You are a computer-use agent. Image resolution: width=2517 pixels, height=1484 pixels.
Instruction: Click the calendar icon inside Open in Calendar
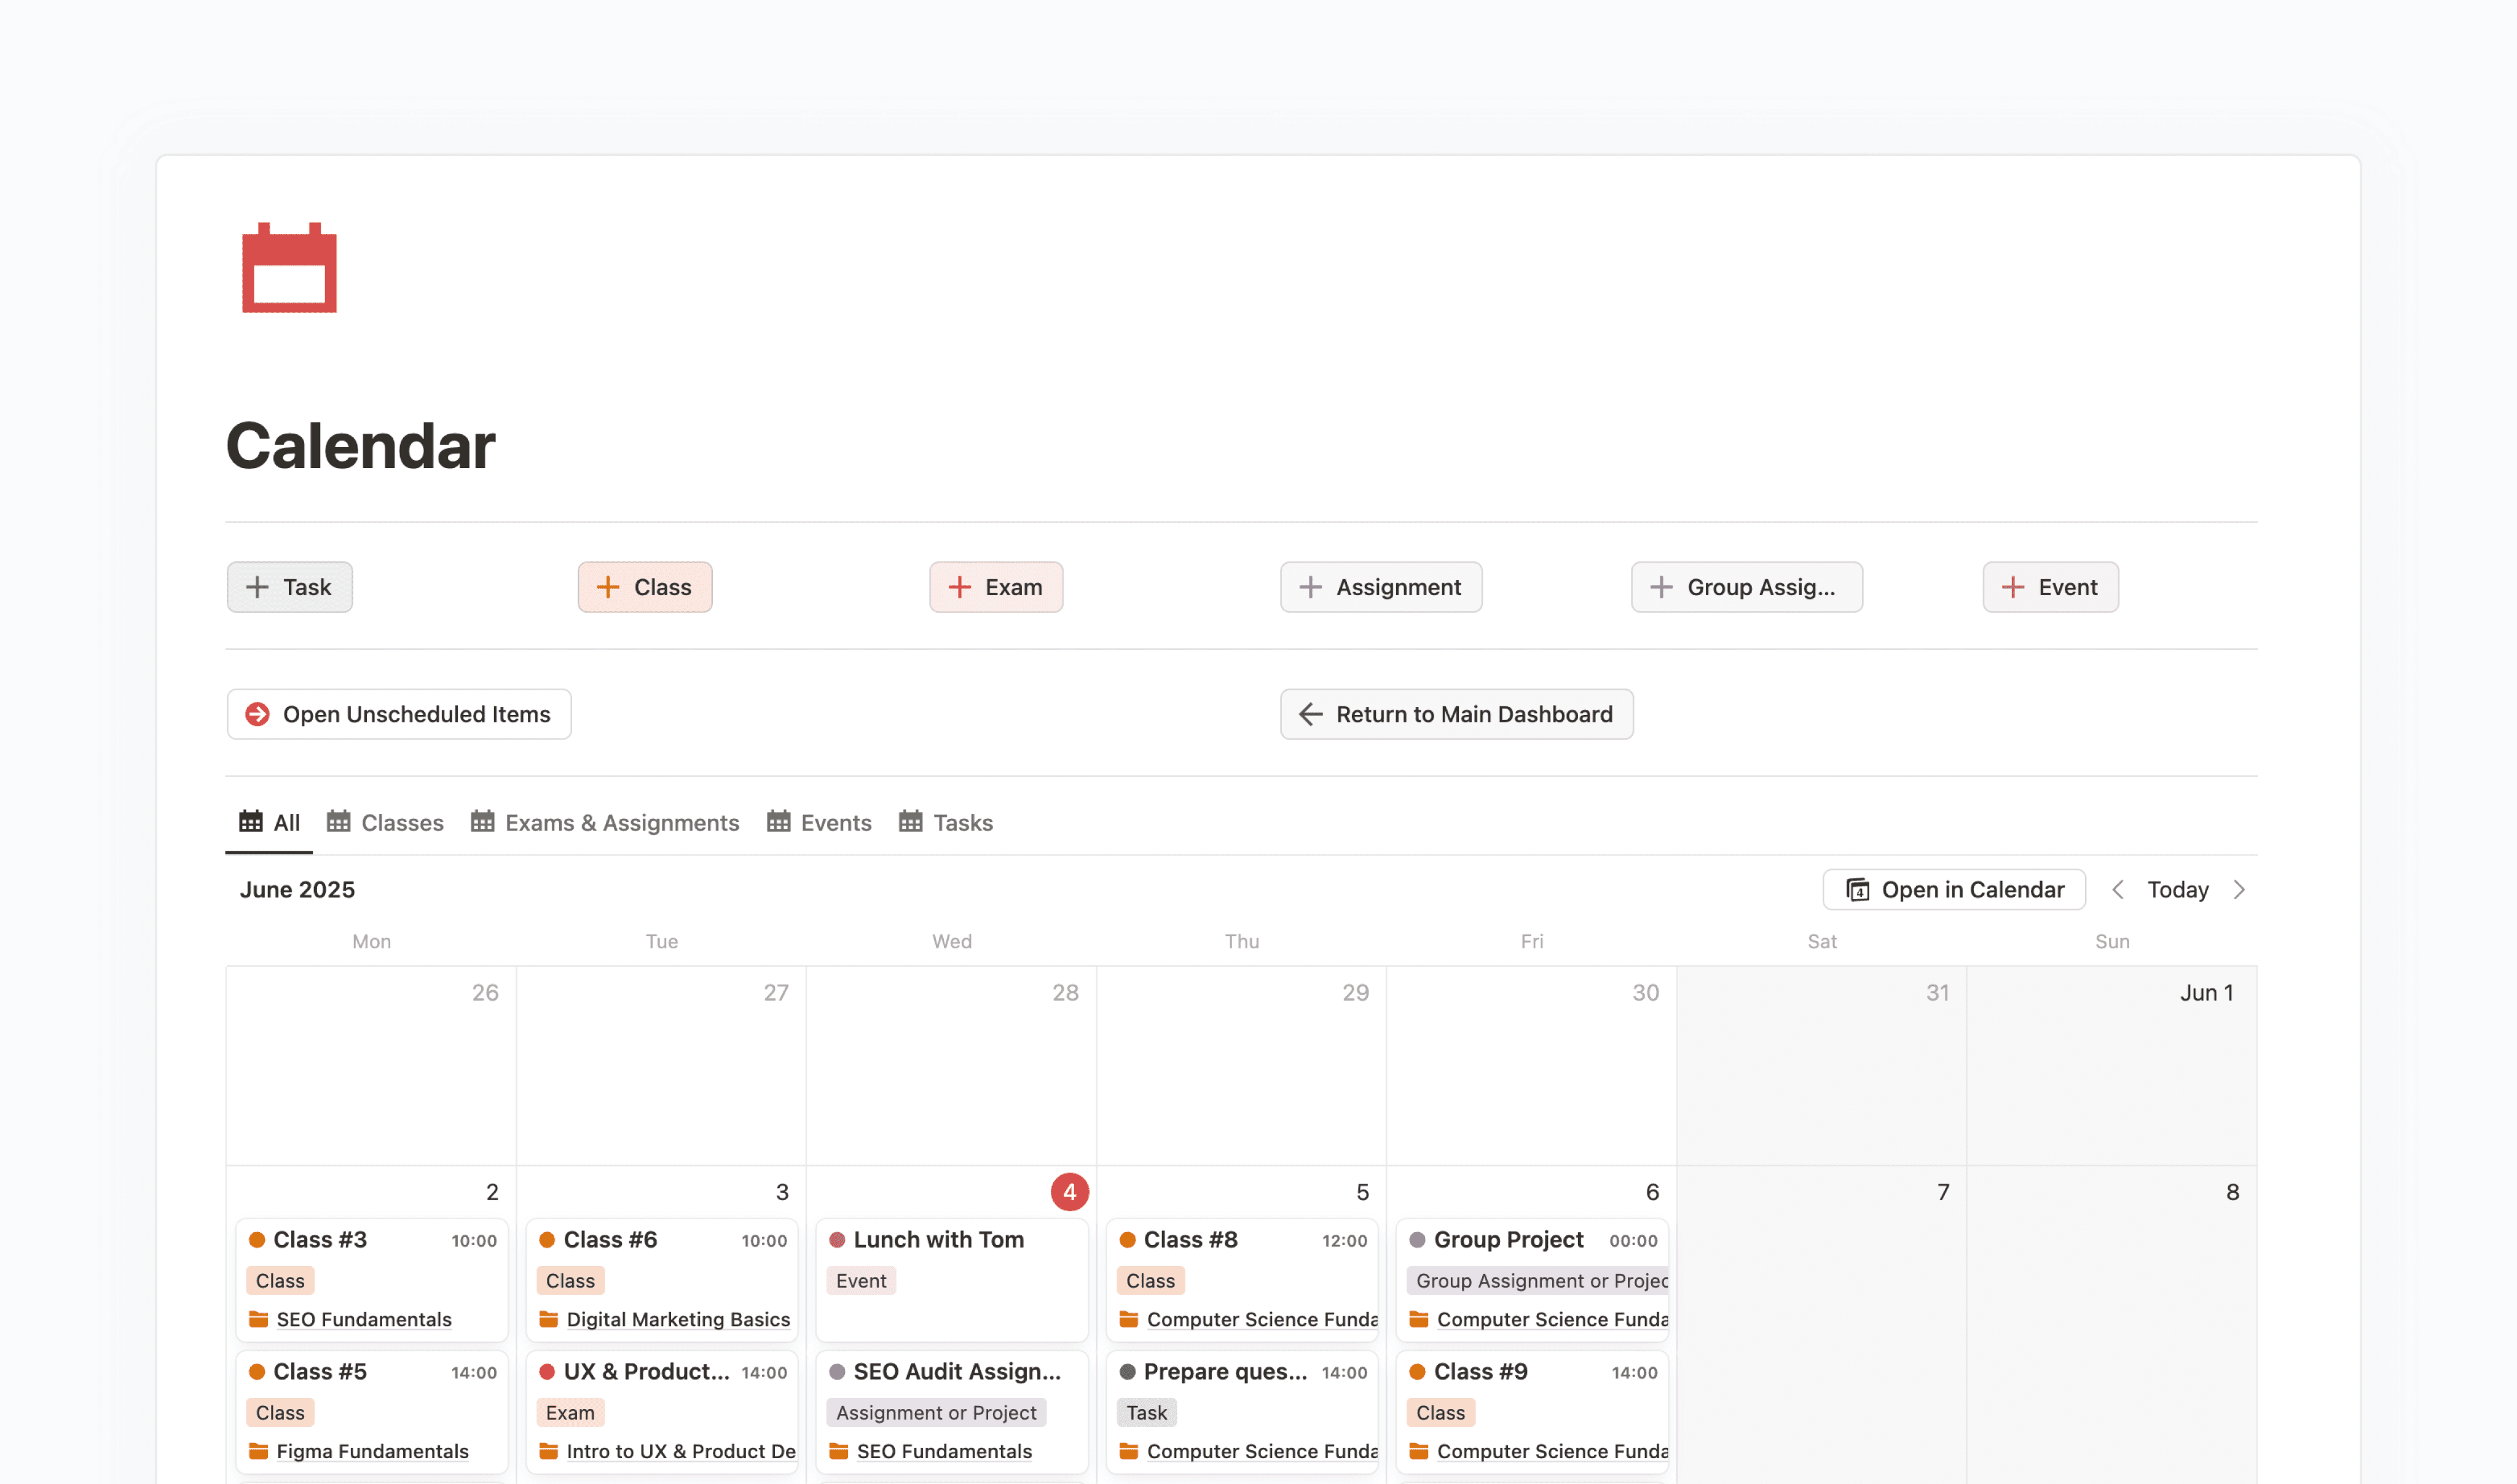tap(1858, 889)
